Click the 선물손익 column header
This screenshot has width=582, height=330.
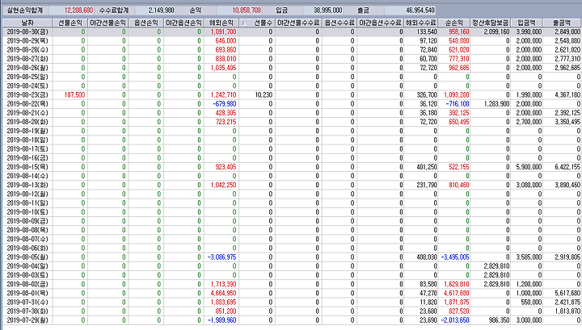70,23
